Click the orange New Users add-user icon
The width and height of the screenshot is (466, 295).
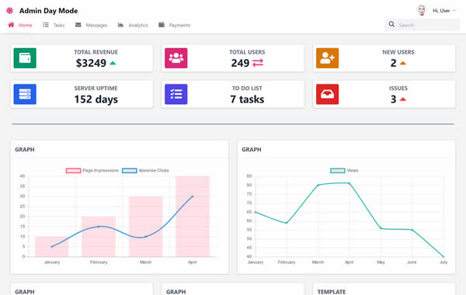coord(327,58)
